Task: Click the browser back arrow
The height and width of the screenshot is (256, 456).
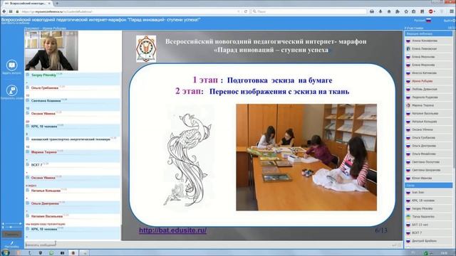Action: coord(4,11)
